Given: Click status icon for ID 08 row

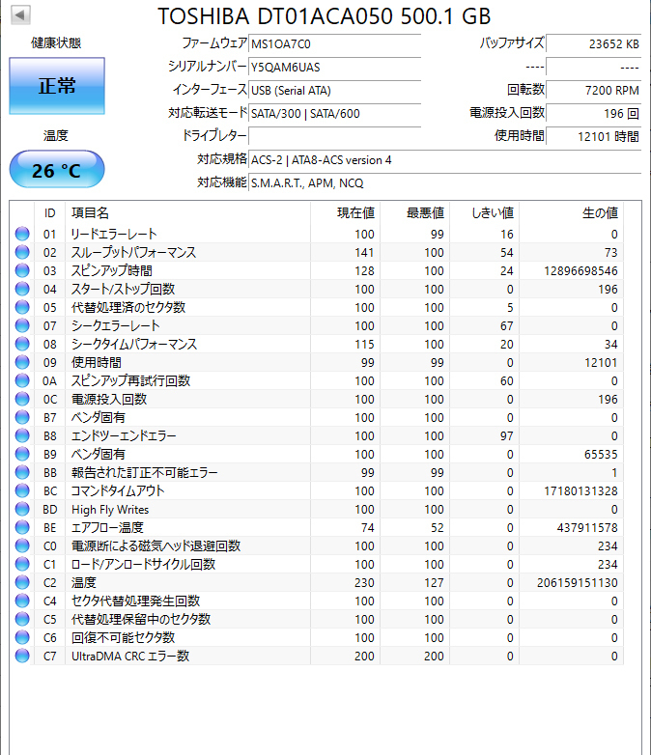Looking at the screenshot, I should click(x=22, y=344).
